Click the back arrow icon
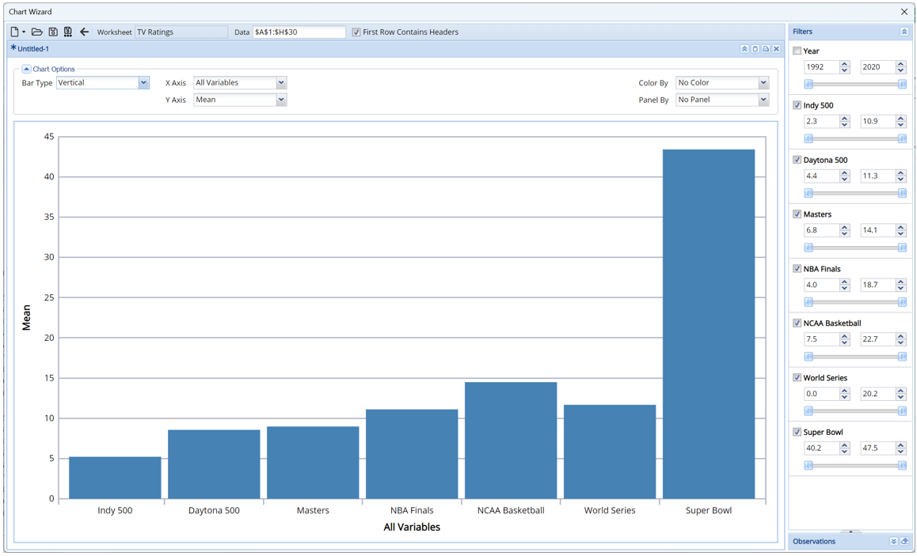This screenshot has width=917, height=556. [84, 32]
